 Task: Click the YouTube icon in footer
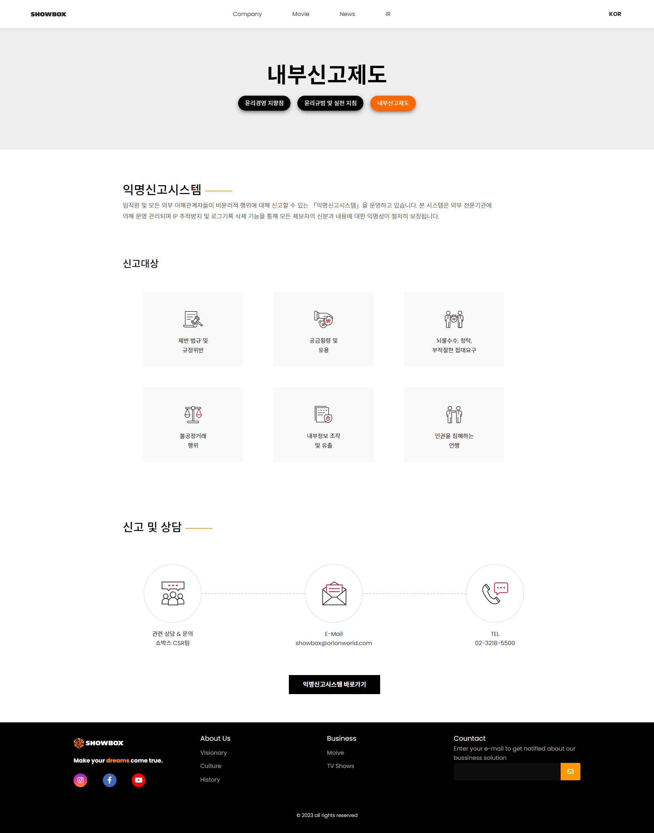[x=139, y=780]
